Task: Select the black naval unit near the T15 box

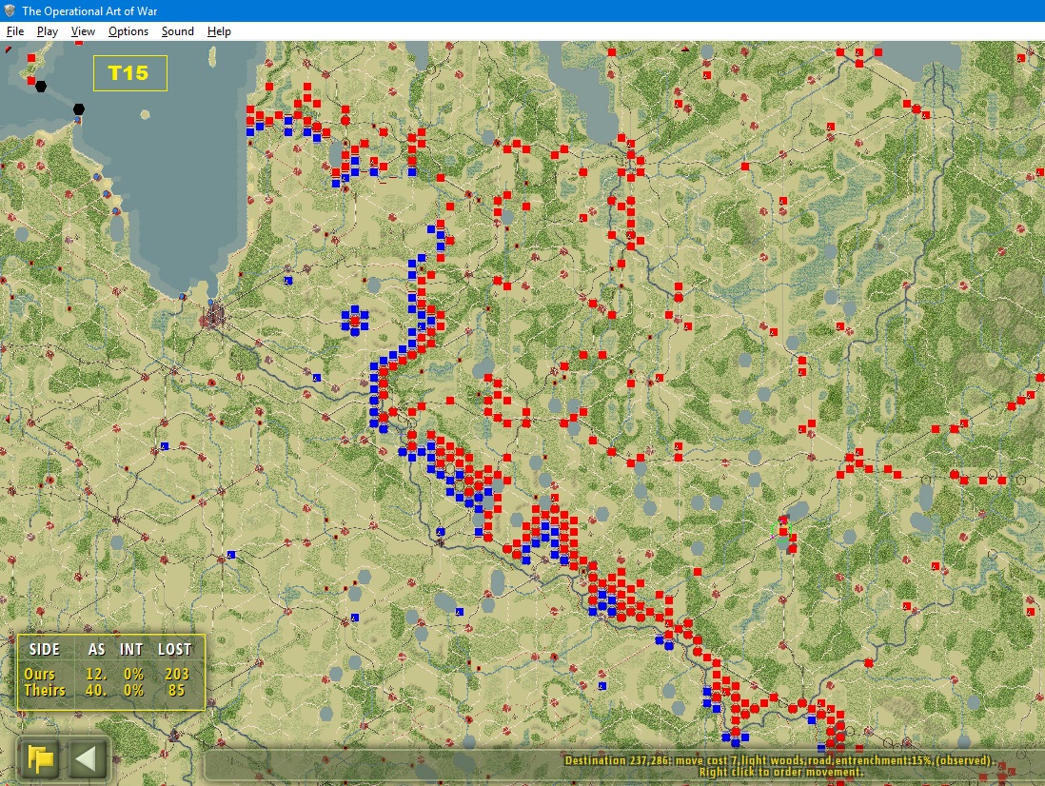Action: pos(79,109)
